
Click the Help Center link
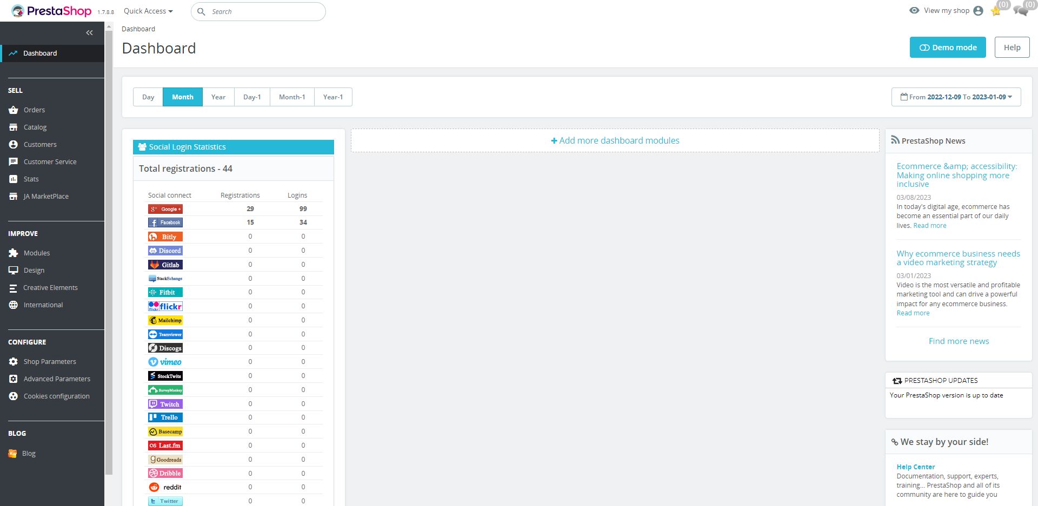tap(915, 467)
